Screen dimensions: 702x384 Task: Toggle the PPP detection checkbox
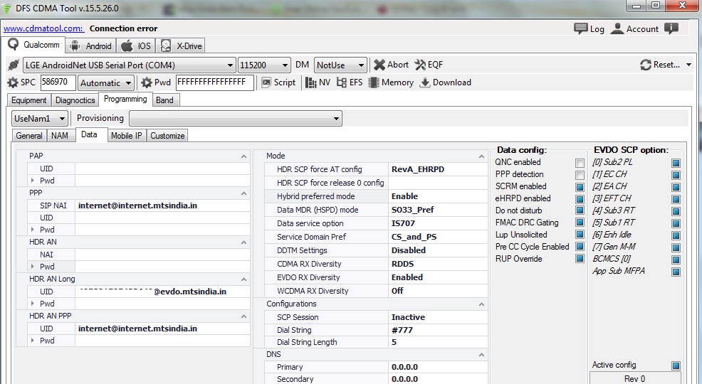[x=580, y=175]
